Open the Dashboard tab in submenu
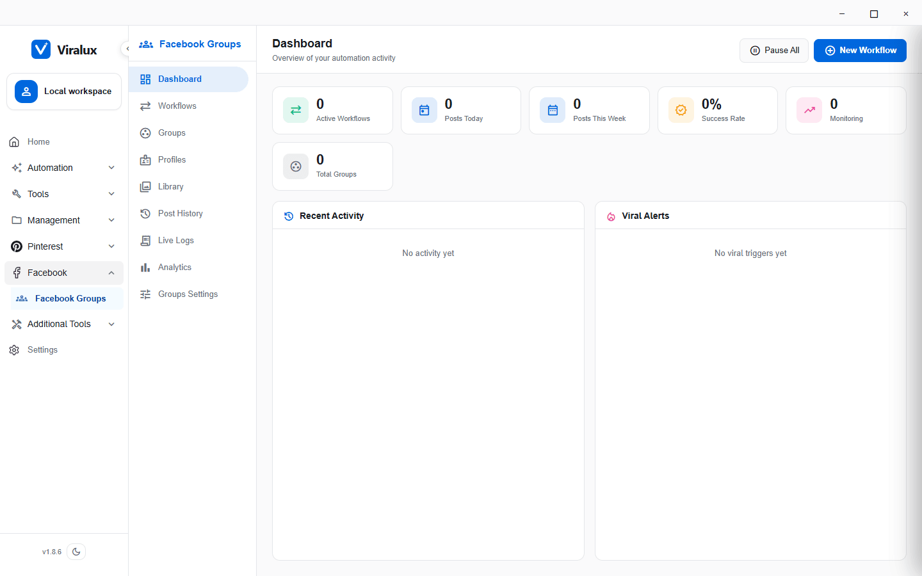Screen dimensions: 922x576 188,79
